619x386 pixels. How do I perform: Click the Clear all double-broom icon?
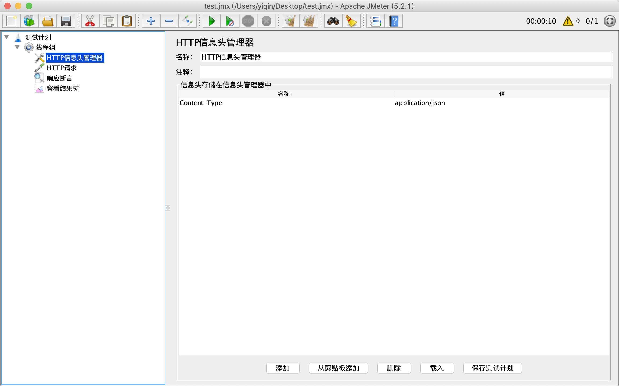[x=309, y=21]
